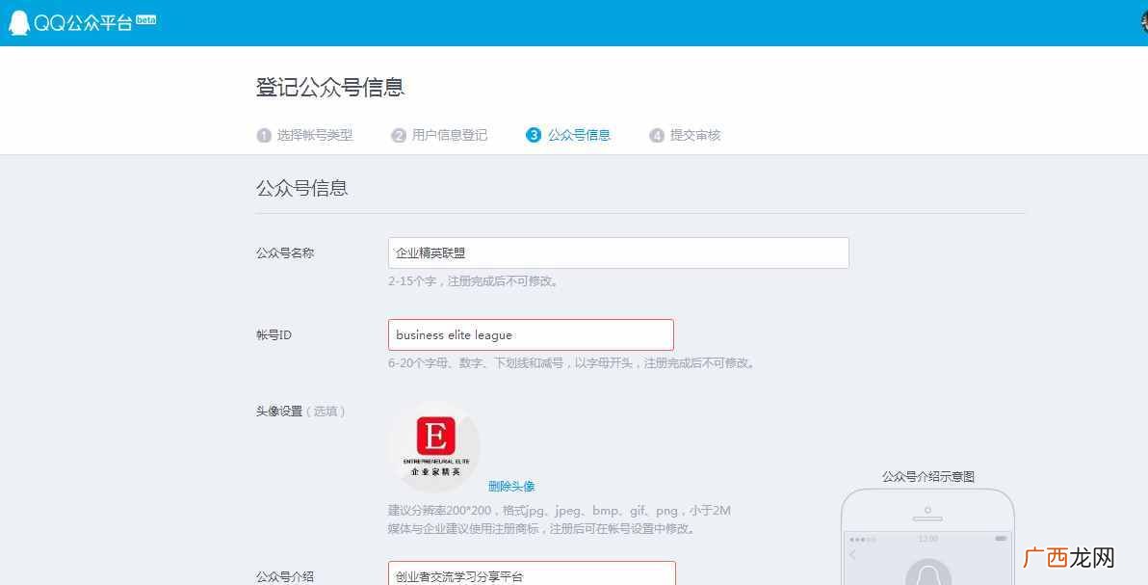The height and width of the screenshot is (585, 1148).
Task: Click the 公众号信息 section heading
Action: click(x=301, y=188)
